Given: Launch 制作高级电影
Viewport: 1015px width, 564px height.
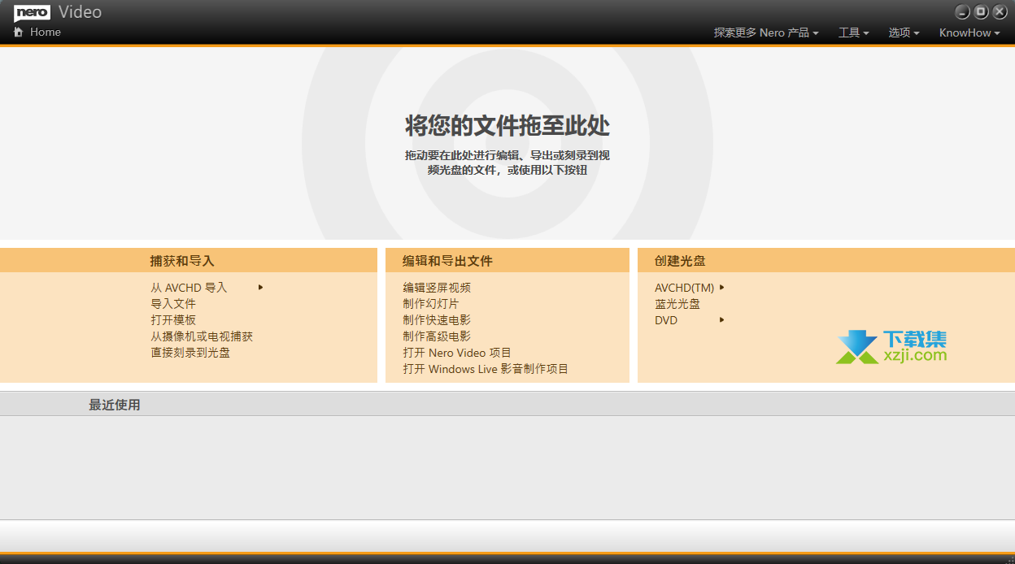Looking at the screenshot, I should (x=437, y=336).
